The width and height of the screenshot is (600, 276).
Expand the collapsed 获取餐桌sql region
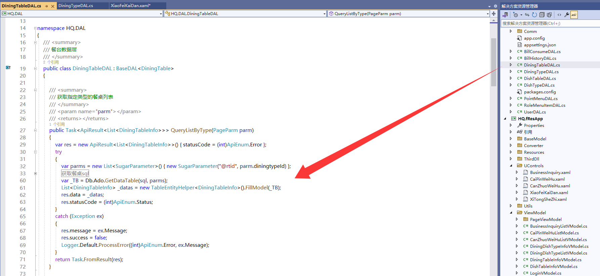tap(35, 174)
